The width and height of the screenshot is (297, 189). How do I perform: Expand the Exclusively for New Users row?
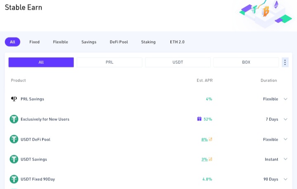[x=285, y=119]
